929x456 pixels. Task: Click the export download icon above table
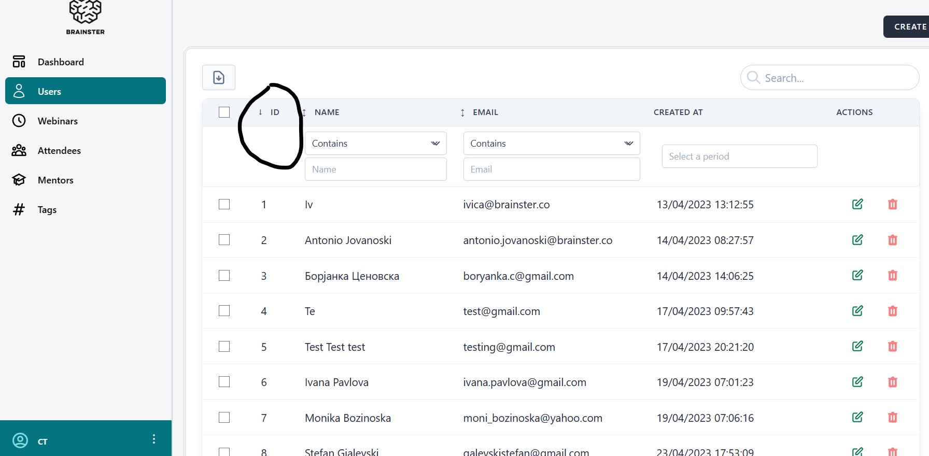point(218,78)
